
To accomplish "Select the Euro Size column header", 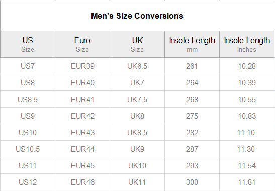I will pos(82,44).
